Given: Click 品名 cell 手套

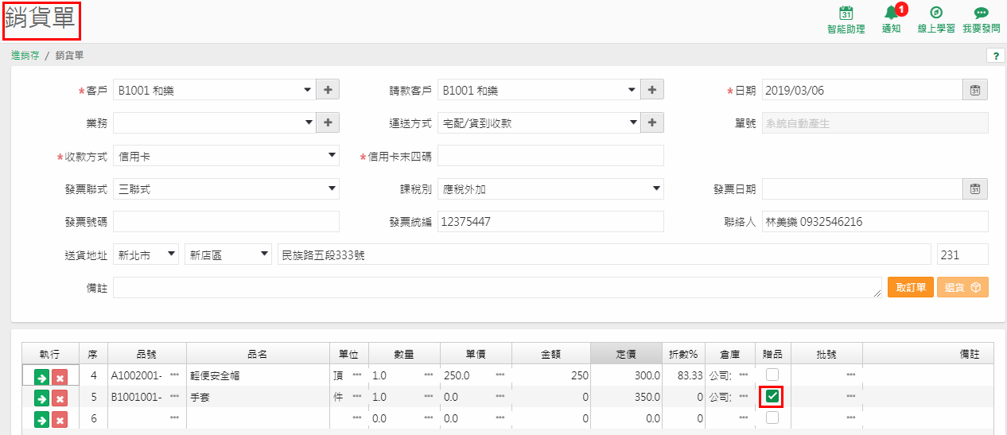Looking at the screenshot, I should coord(258,396).
